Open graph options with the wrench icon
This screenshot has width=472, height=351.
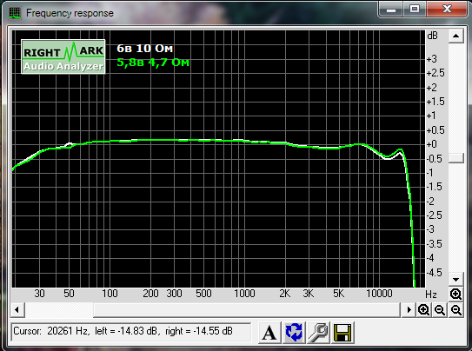(318, 332)
